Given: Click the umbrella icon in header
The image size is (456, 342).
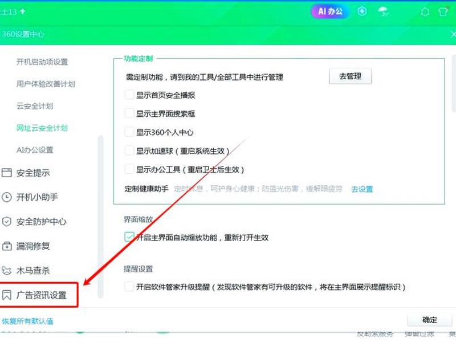Looking at the screenshot, I should (x=383, y=11).
